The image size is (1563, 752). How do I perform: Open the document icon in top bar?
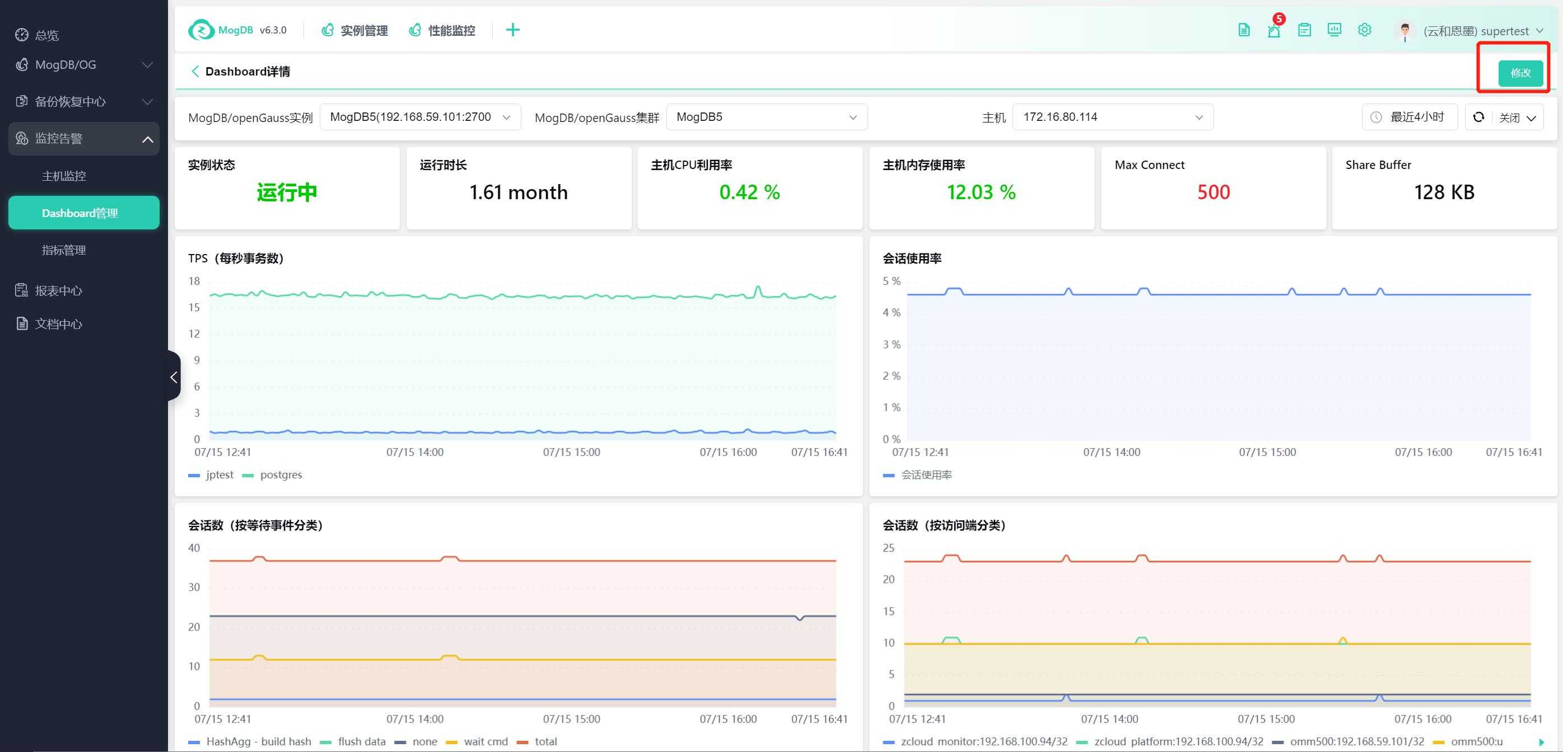tap(1244, 30)
